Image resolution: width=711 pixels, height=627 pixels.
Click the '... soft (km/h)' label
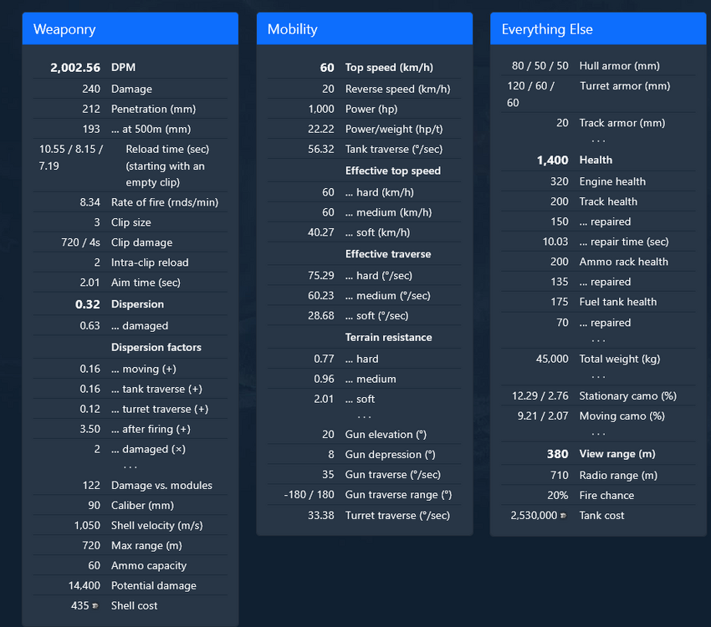(377, 232)
